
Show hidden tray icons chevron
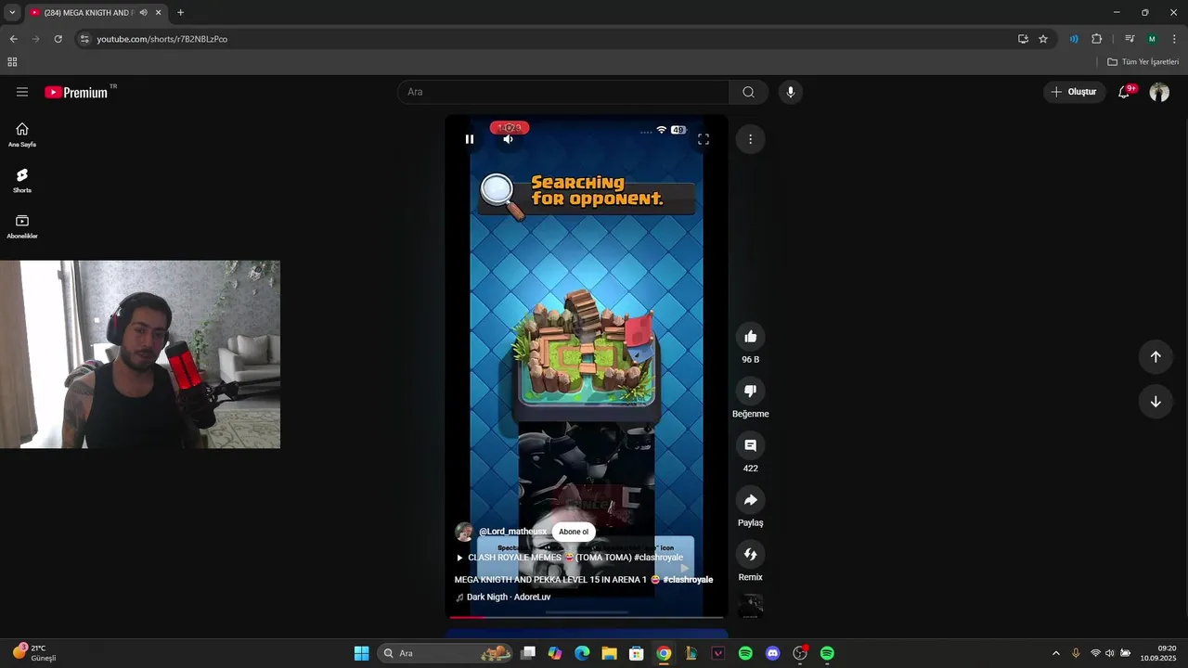pyautogui.click(x=1055, y=653)
